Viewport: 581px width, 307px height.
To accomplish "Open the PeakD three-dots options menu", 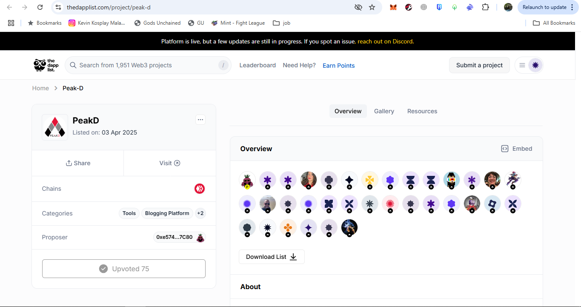I will pos(200,120).
